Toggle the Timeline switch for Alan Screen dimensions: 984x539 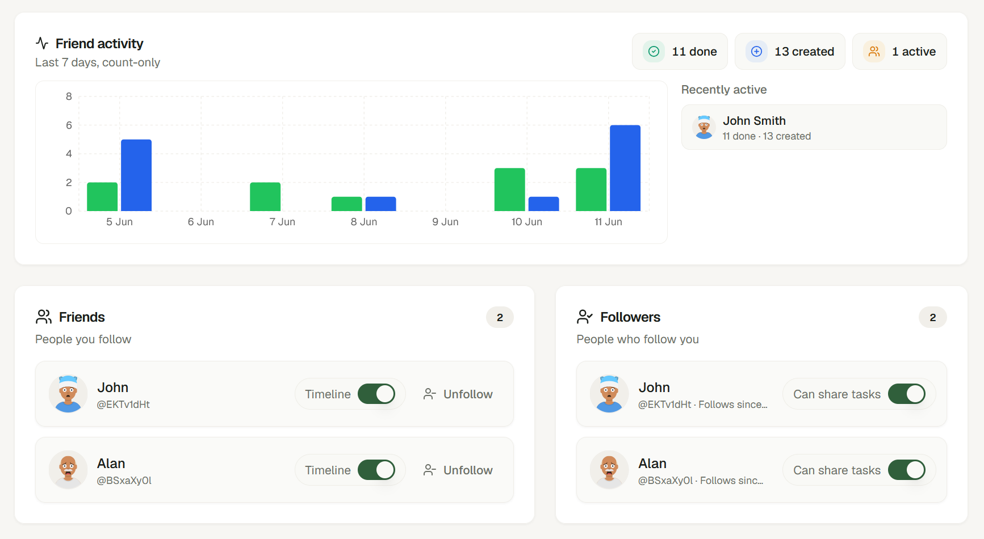click(376, 470)
